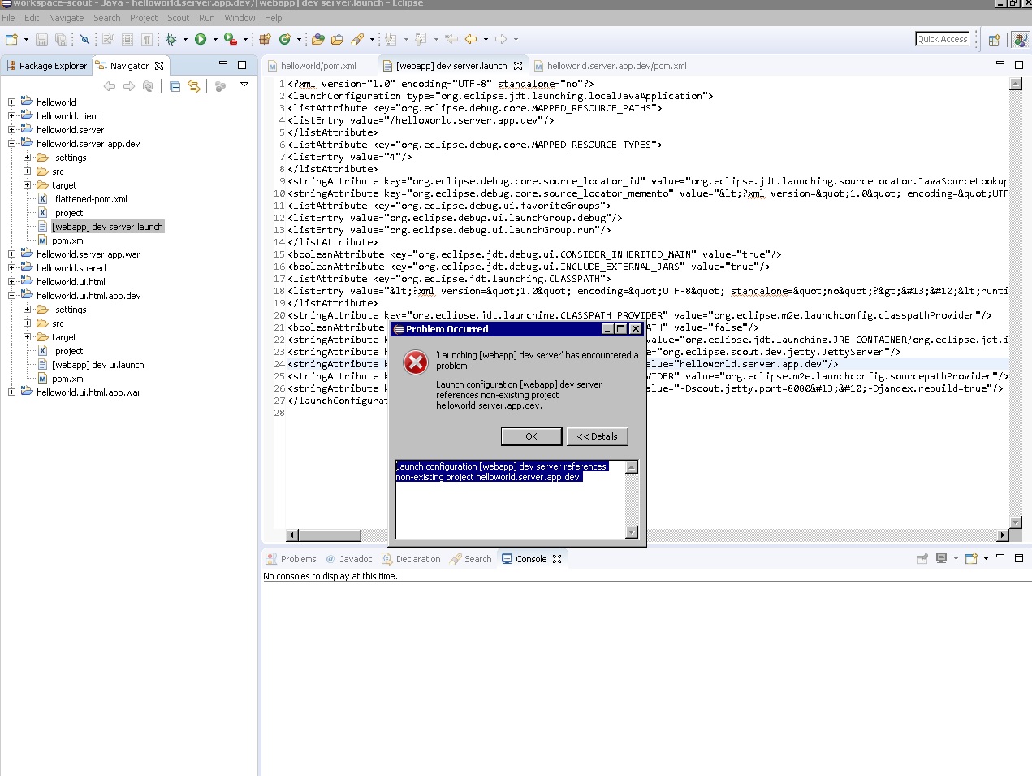The image size is (1032, 776).
Task: Click the selected error details text
Action: [x=502, y=471]
